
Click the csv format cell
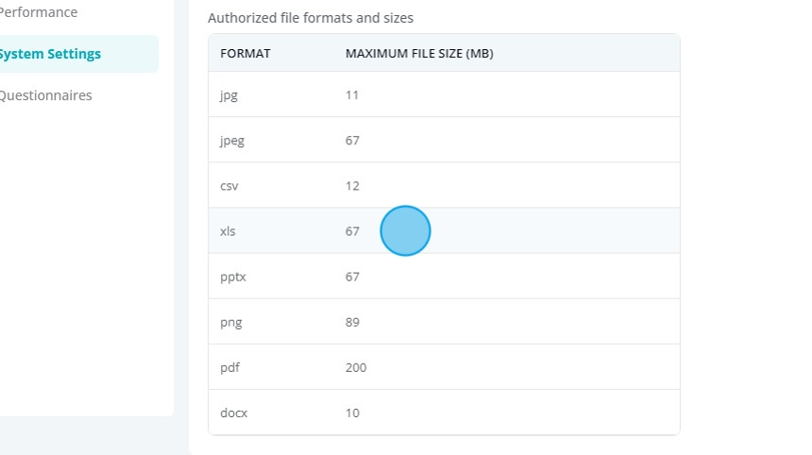tap(228, 186)
